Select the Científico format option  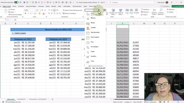[95, 57]
